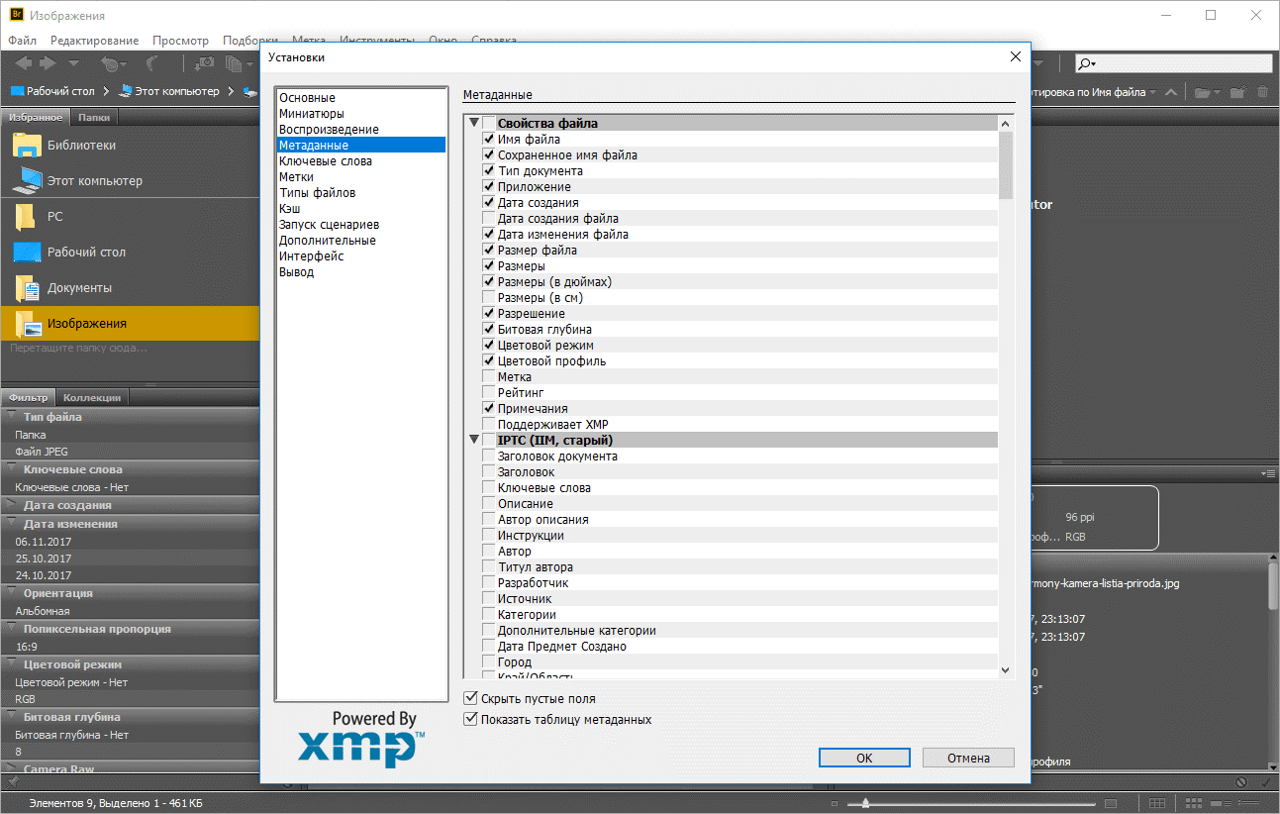Click the Отмена button
The image size is (1280, 814).
tap(968, 758)
